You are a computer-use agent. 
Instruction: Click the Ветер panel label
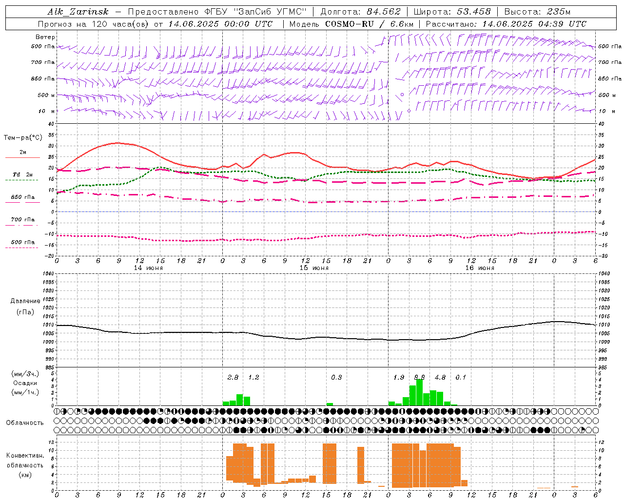coord(45,37)
